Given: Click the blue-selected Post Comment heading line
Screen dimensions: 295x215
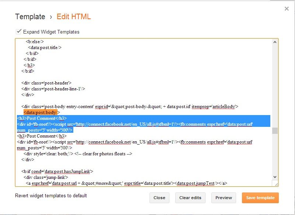Looking at the screenshot, I should click(x=42, y=118).
